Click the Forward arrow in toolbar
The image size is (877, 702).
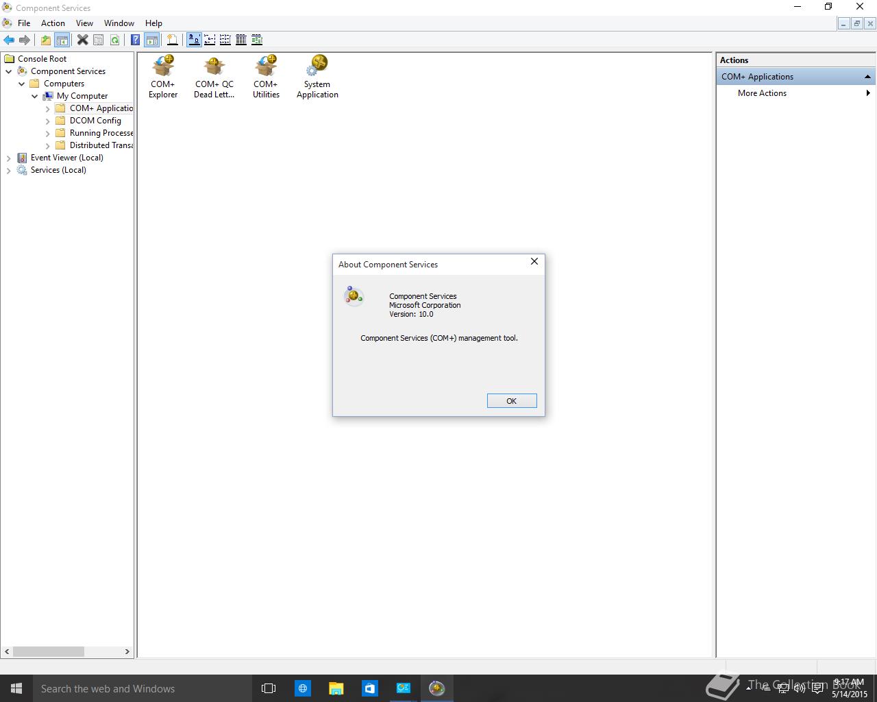(x=25, y=40)
